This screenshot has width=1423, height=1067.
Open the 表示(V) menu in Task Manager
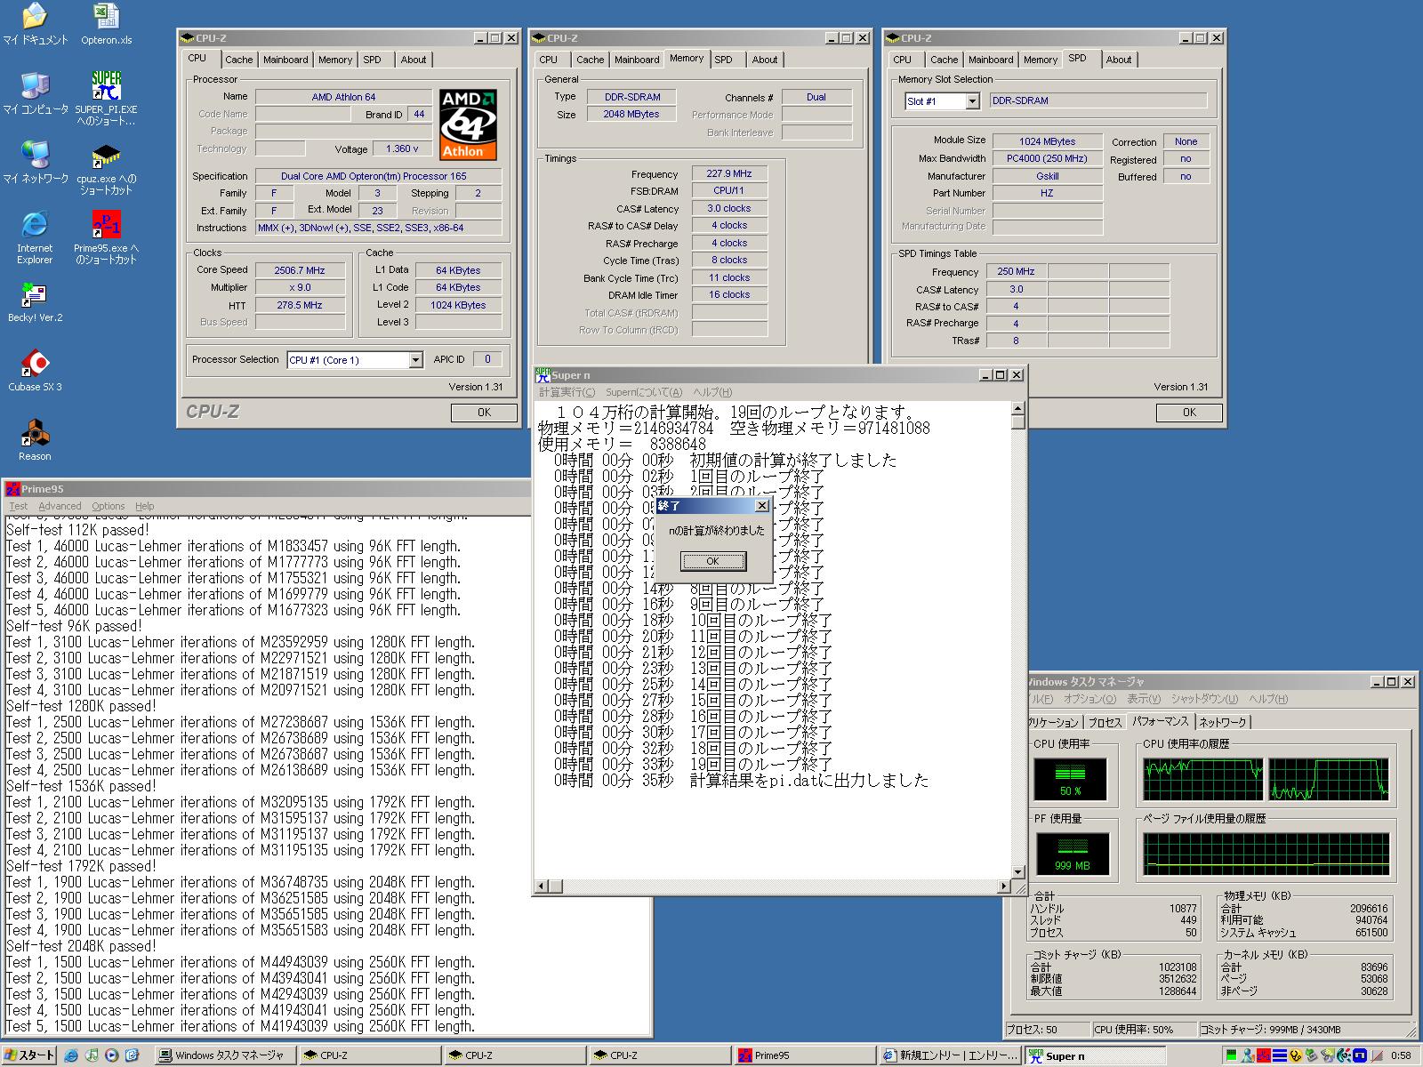pos(1144,699)
